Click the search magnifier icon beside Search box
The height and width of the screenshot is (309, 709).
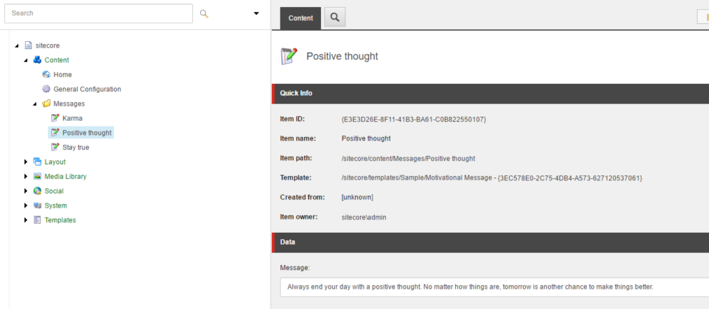(x=204, y=13)
